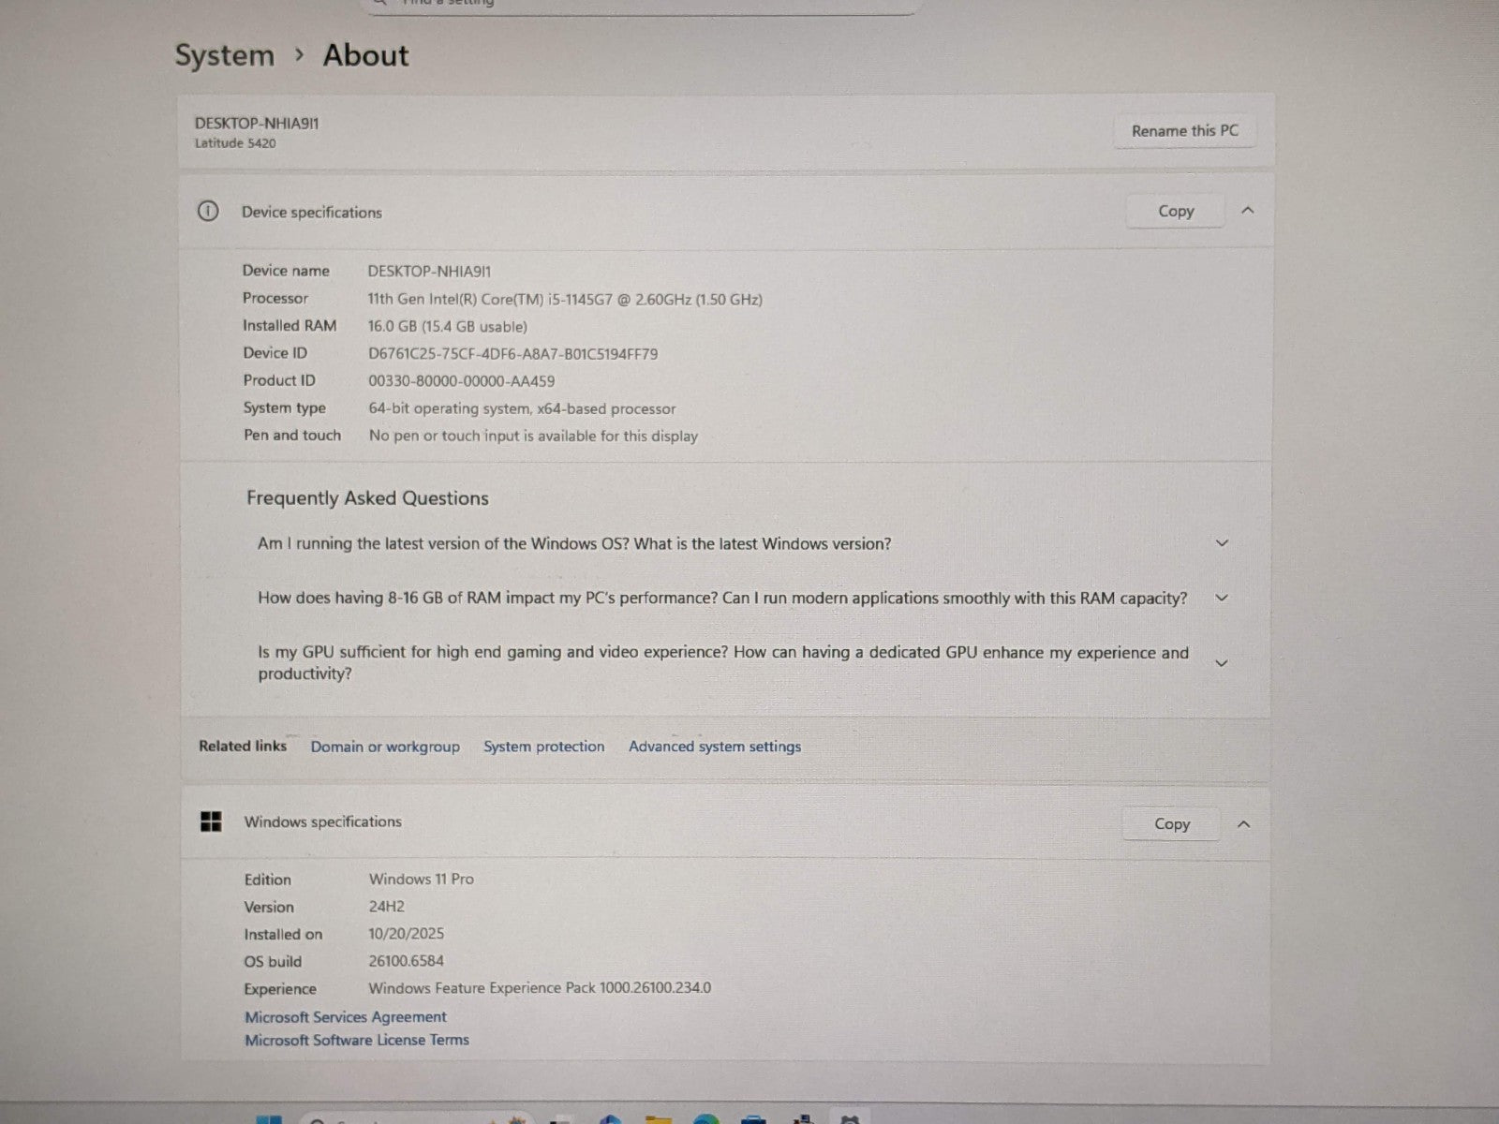This screenshot has height=1124, width=1499.
Task: Click the Settings gear icon in taskbar
Action: pos(849,1119)
